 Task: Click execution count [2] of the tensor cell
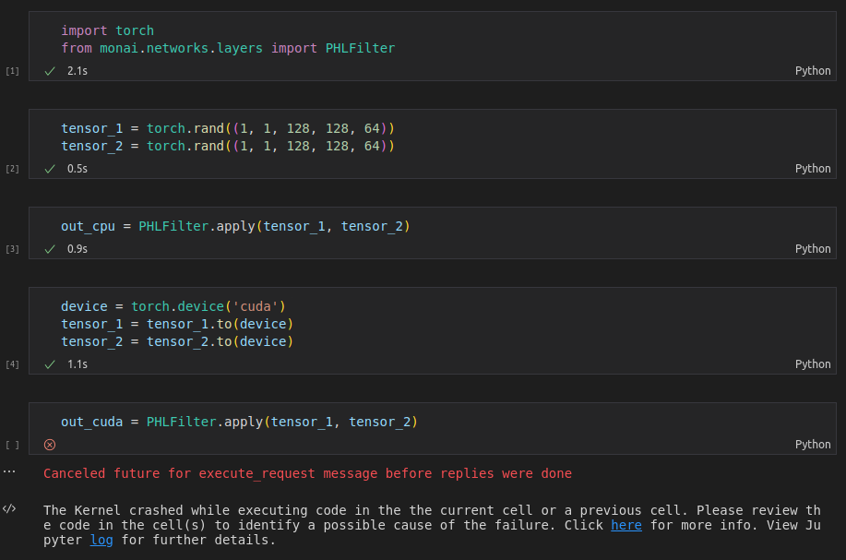point(11,168)
